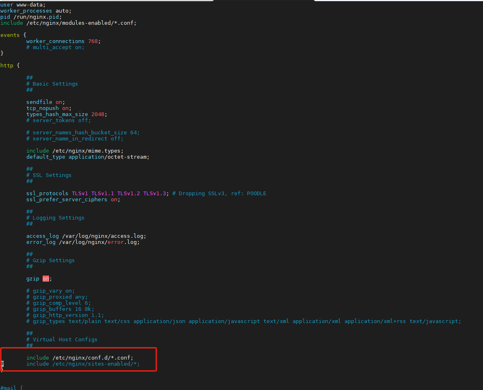Click the "ssl_prefer_server_ciphers on;" line
This screenshot has width=483, height=390.
click(x=73, y=200)
